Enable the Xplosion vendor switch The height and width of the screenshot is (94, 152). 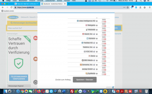click(104, 39)
